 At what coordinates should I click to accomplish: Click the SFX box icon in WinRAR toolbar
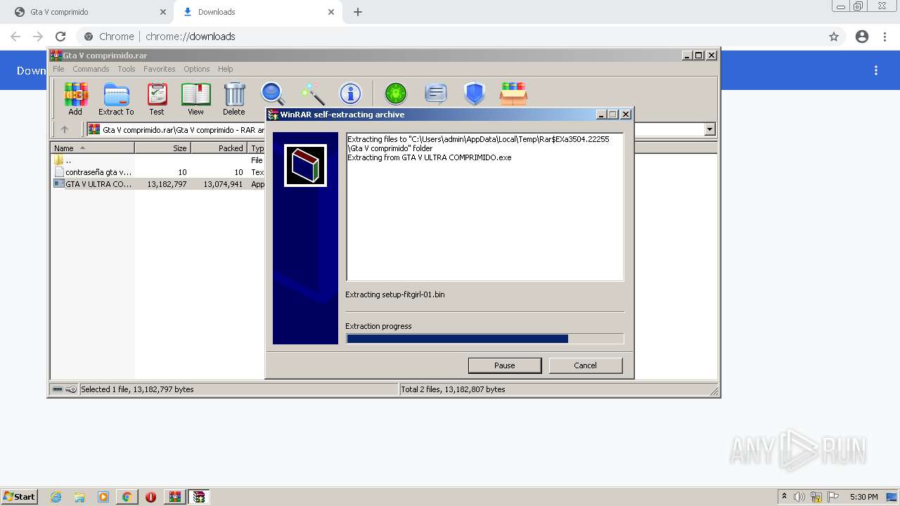click(513, 93)
